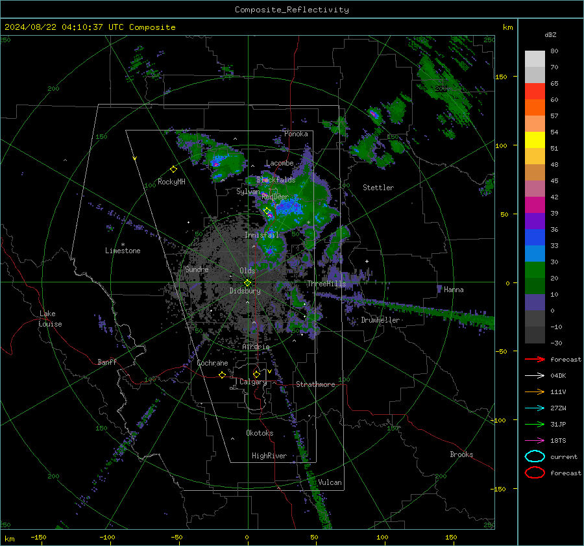Click the Cochrane city label
584x546 pixels.
tap(212, 363)
